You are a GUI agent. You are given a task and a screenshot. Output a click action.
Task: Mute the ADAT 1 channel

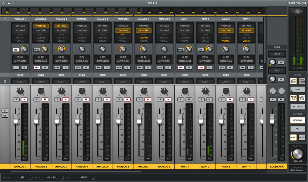(189, 99)
